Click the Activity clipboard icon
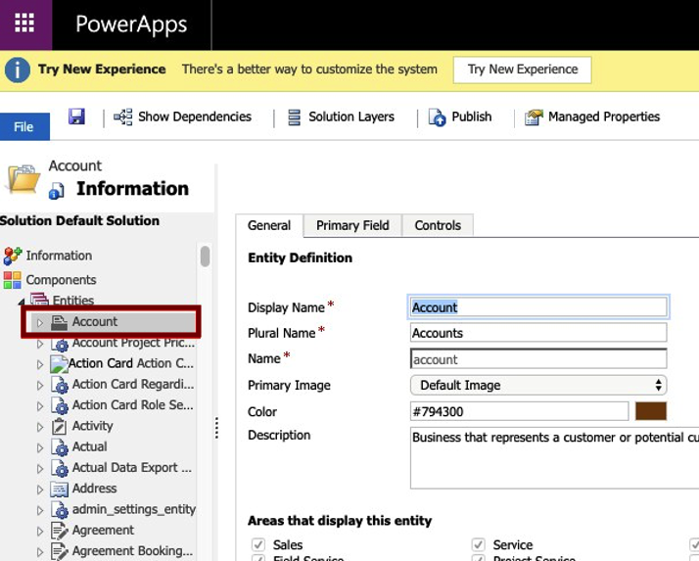The height and width of the screenshot is (561, 699). tap(60, 426)
